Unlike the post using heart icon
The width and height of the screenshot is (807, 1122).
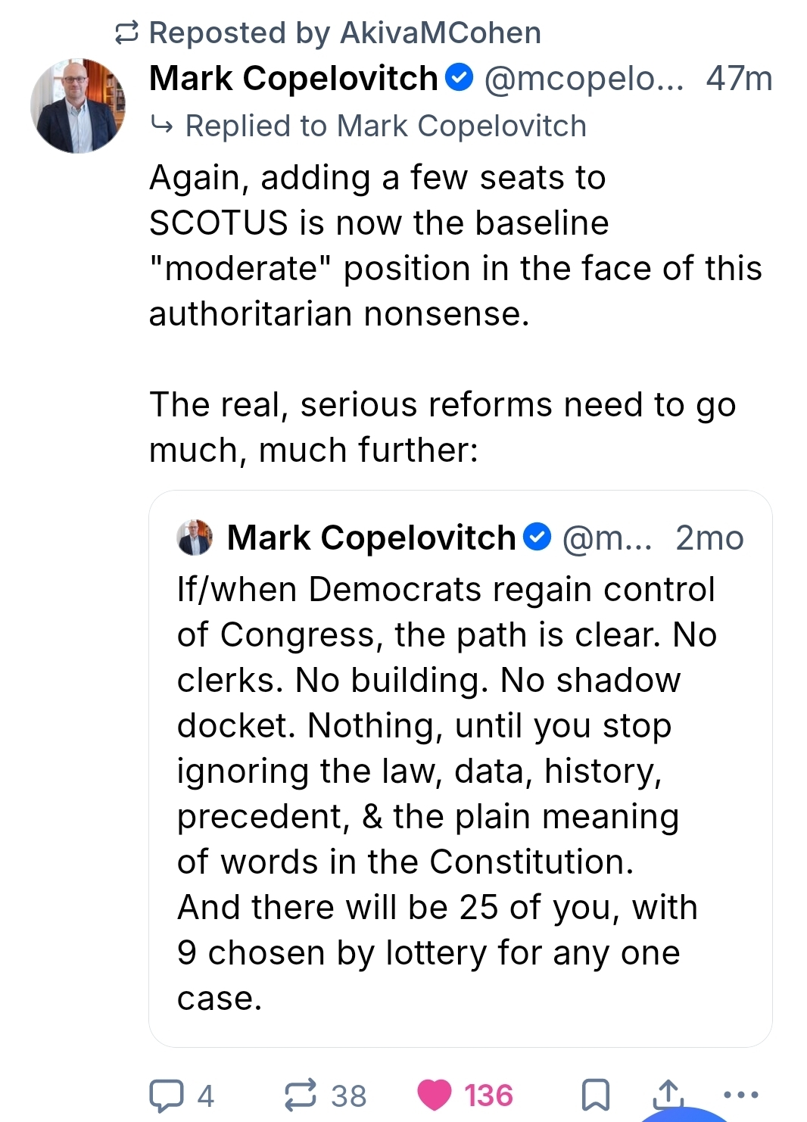435,1095
